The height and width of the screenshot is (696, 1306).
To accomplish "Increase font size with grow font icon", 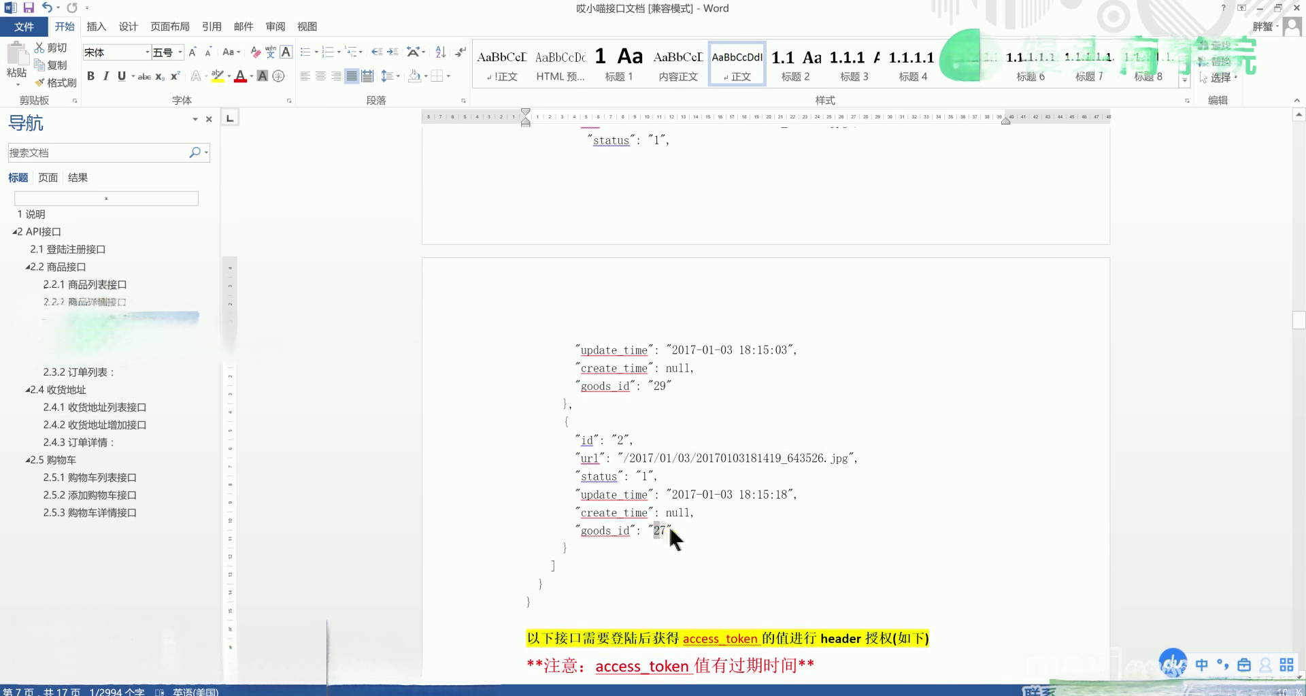I will [x=193, y=52].
